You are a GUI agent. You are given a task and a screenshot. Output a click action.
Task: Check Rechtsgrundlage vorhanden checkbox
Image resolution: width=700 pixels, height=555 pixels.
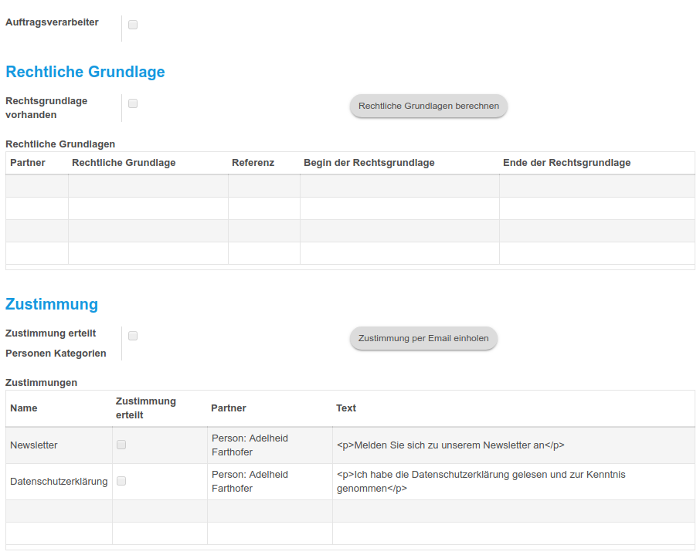click(x=133, y=103)
